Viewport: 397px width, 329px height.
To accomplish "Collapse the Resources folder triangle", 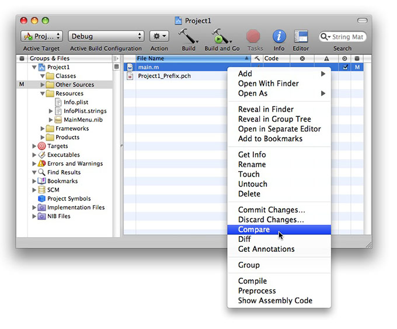I will tap(43, 93).
